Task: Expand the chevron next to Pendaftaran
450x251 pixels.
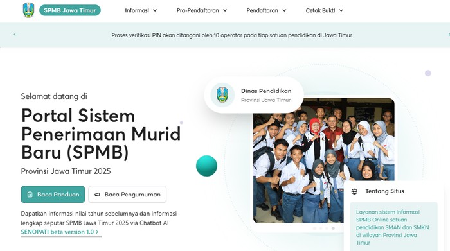Action: (284, 11)
